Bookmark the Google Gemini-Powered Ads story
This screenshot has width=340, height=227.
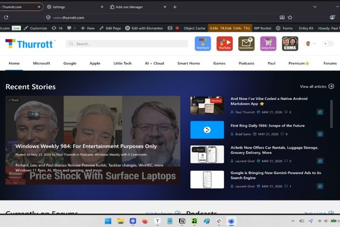click(320, 186)
